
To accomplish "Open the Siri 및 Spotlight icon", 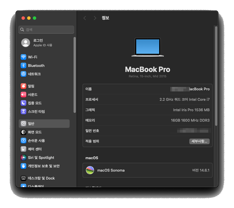I will 23,157.
